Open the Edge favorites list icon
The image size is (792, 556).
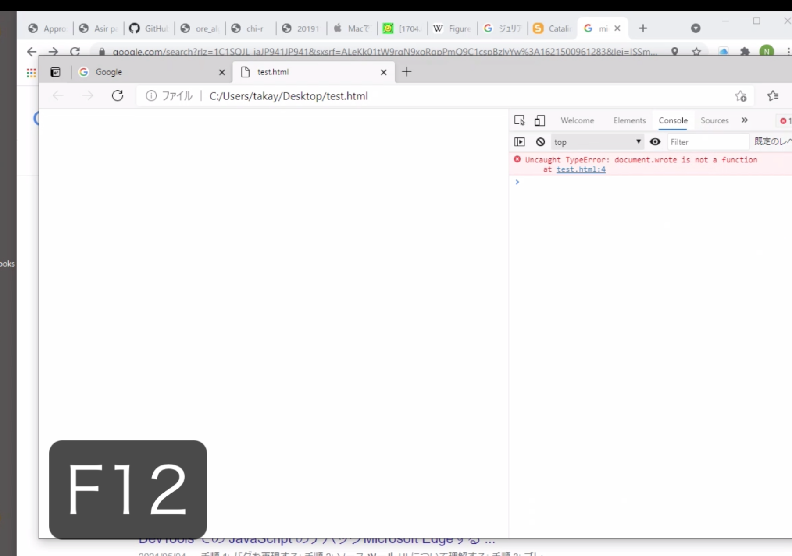[773, 95]
